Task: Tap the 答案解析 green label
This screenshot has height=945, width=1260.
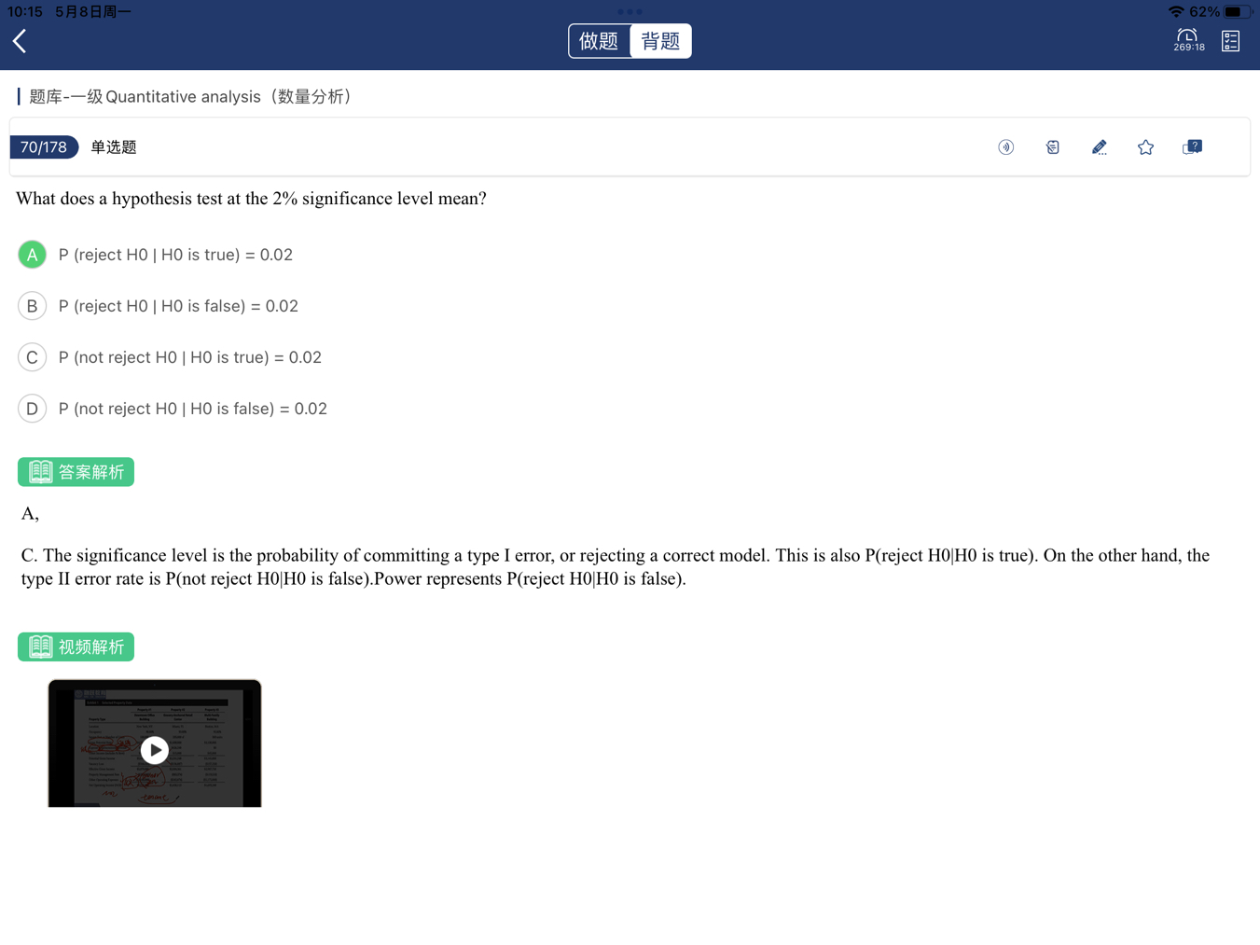Action: tap(76, 472)
